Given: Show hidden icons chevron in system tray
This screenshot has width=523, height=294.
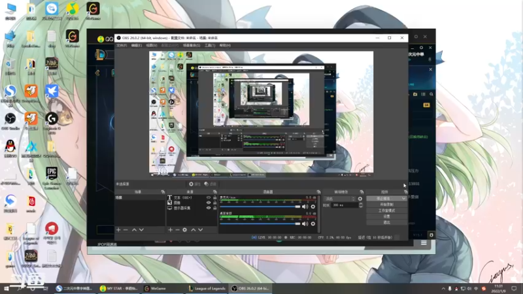Looking at the screenshot, I should point(443,289).
